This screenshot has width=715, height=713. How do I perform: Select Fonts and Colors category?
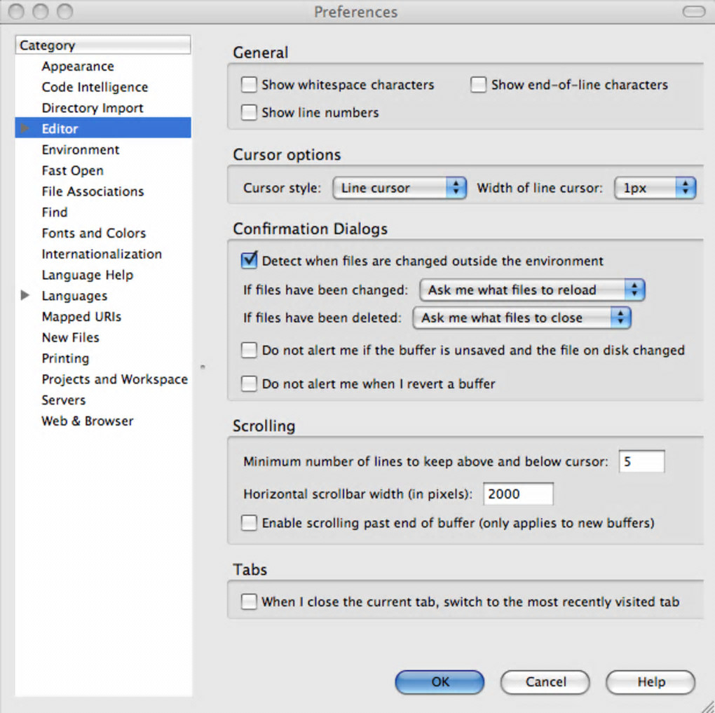coord(94,233)
